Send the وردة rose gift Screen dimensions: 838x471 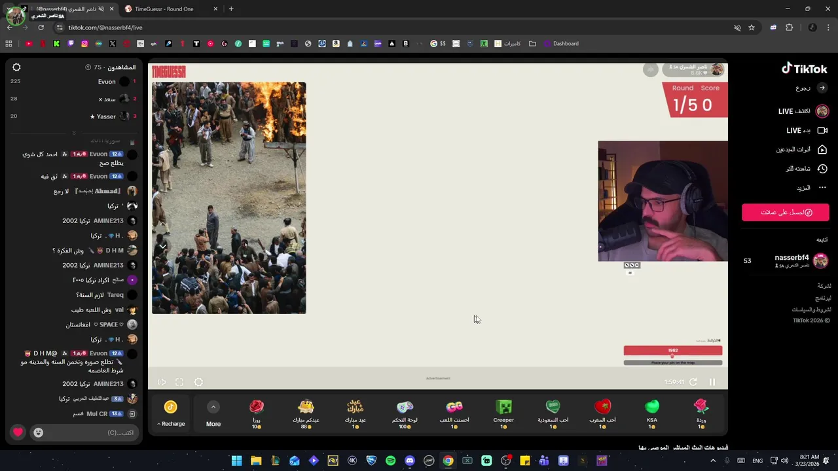pos(701,413)
